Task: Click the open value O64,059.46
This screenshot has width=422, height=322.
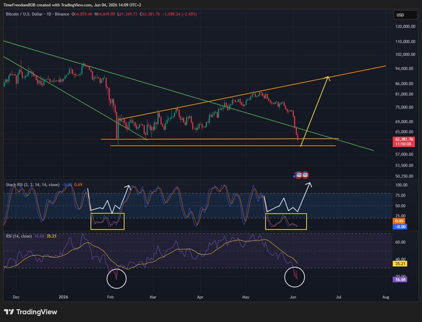Action: click(82, 14)
